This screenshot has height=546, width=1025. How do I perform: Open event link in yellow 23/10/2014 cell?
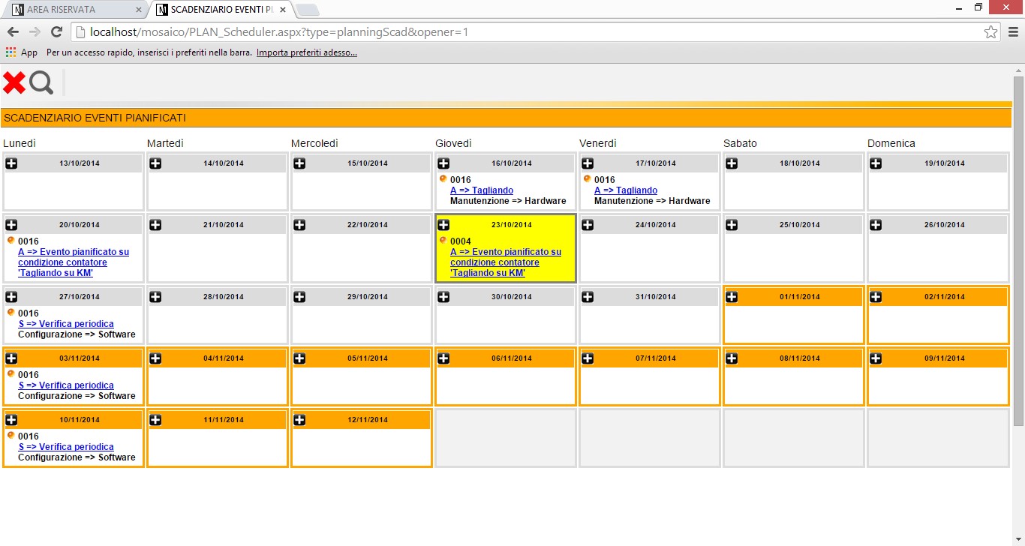point(506,262)
